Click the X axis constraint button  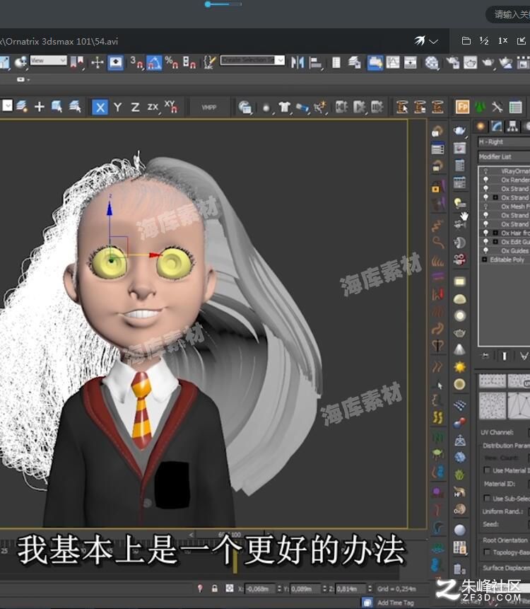[x=100, y=108]
